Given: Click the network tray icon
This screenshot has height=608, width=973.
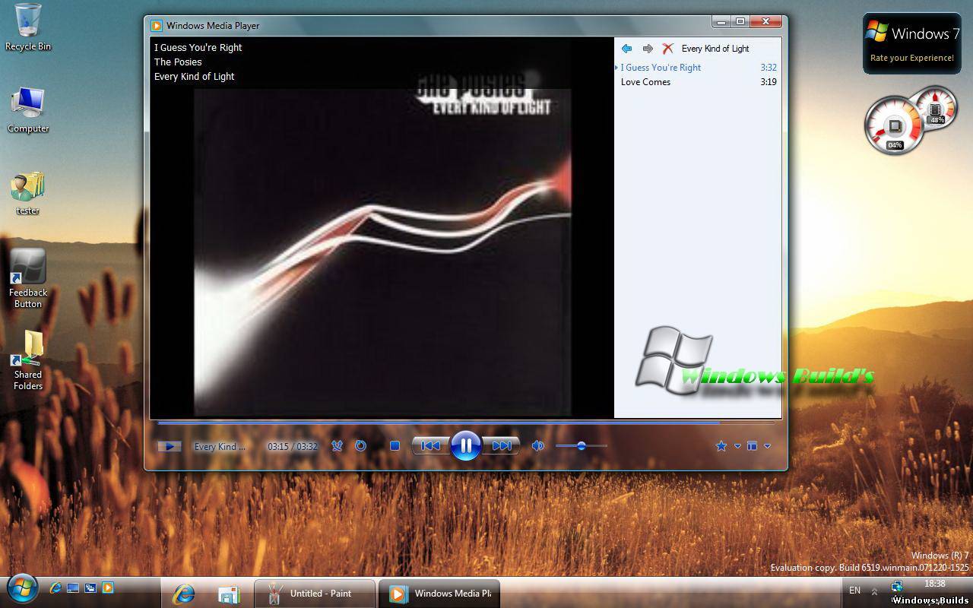Looking at the screenshot, I should (x=896, y=586).
